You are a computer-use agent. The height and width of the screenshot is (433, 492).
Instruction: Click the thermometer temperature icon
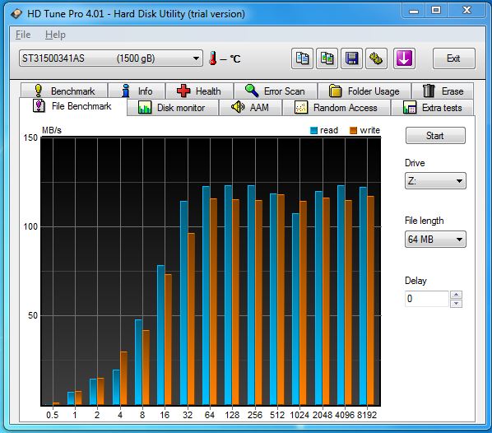pyautogui.click(x=213, y=58)
